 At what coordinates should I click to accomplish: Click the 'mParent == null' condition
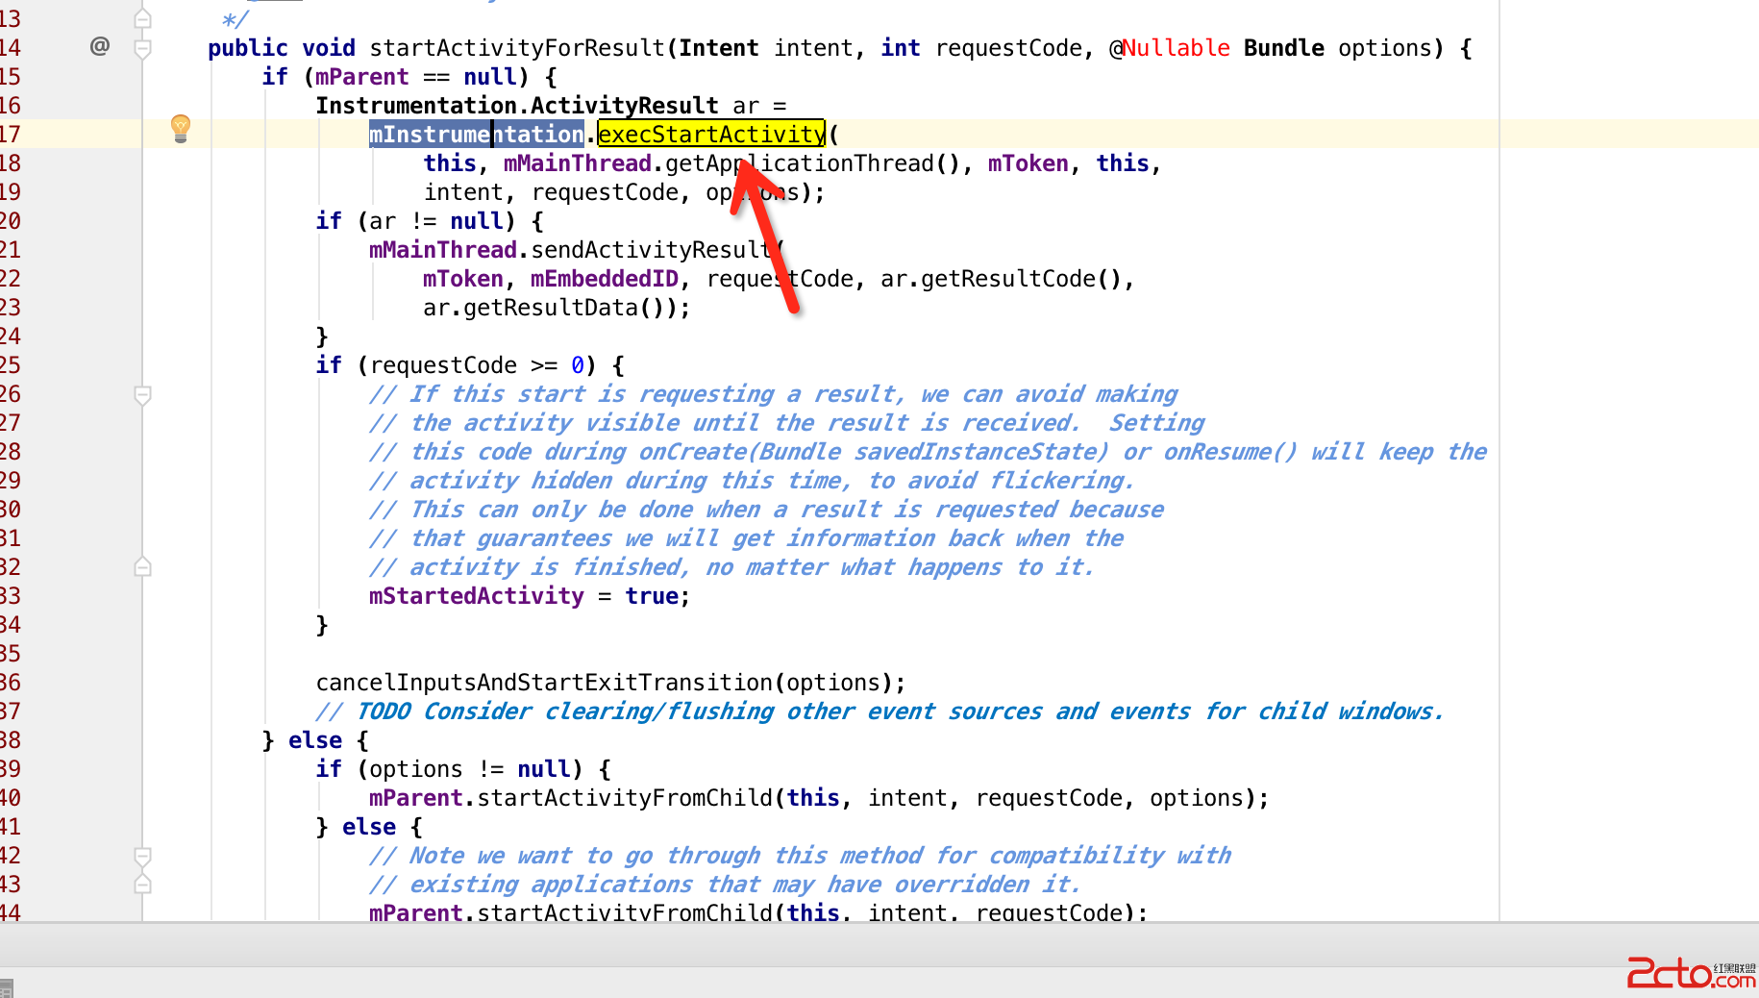pos(416,77)
